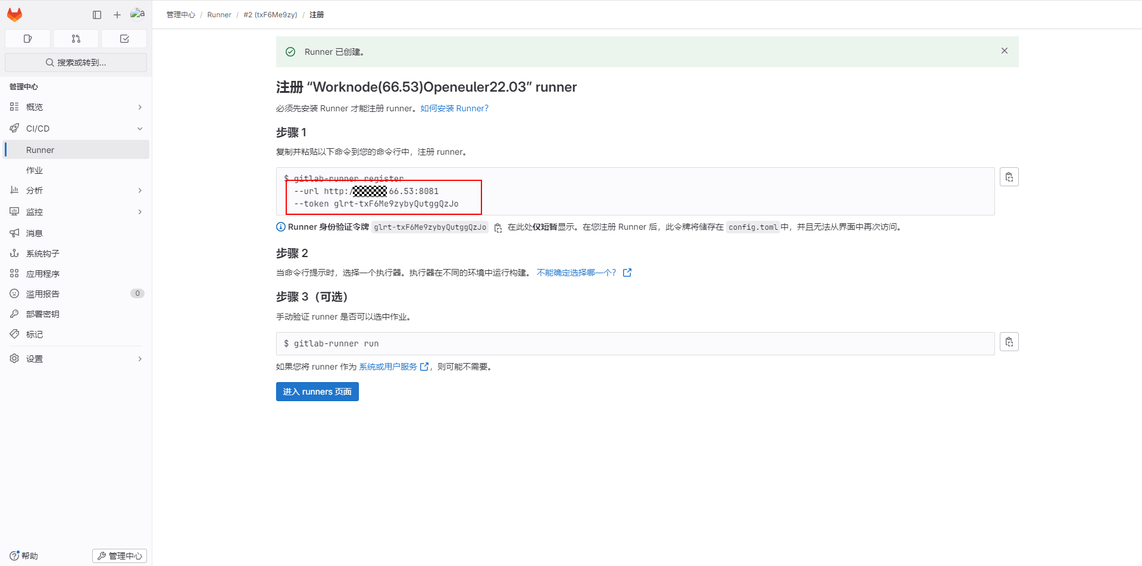Image resolution: width=1142 pixels, height=566 pixels.
Task: Click the CI/CD rocket icon
Action: (x=14, y=129)
